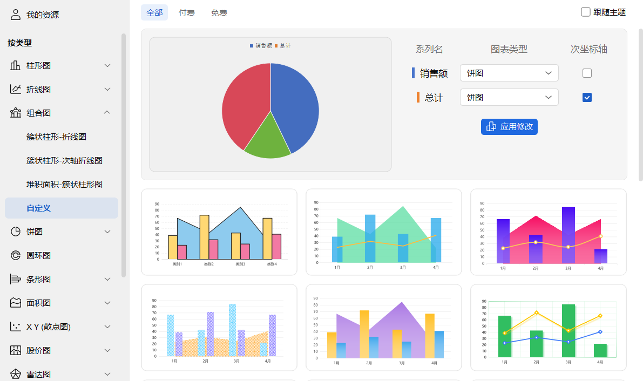This screenshot has width=643, height=381.
Task: Select the 圆环图 doughnut chart icon
Action: click(x=15, y=255)
